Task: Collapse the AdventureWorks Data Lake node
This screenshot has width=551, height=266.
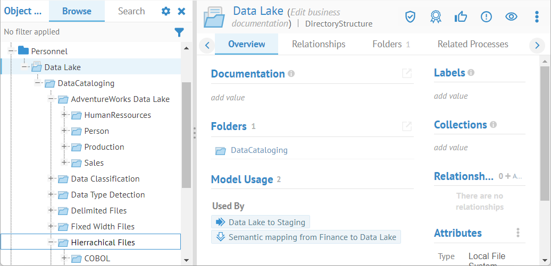Action: coord(51,99)
